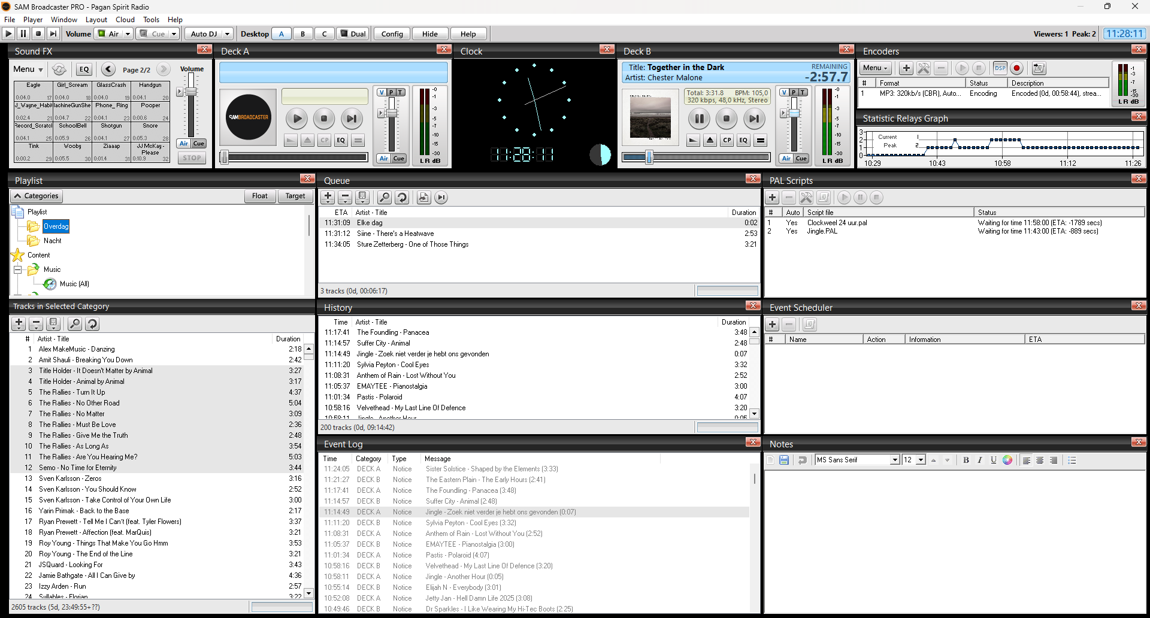
Task: Click the start encoders record icon
Action: pyautogui.click(x=1016, y=68)
